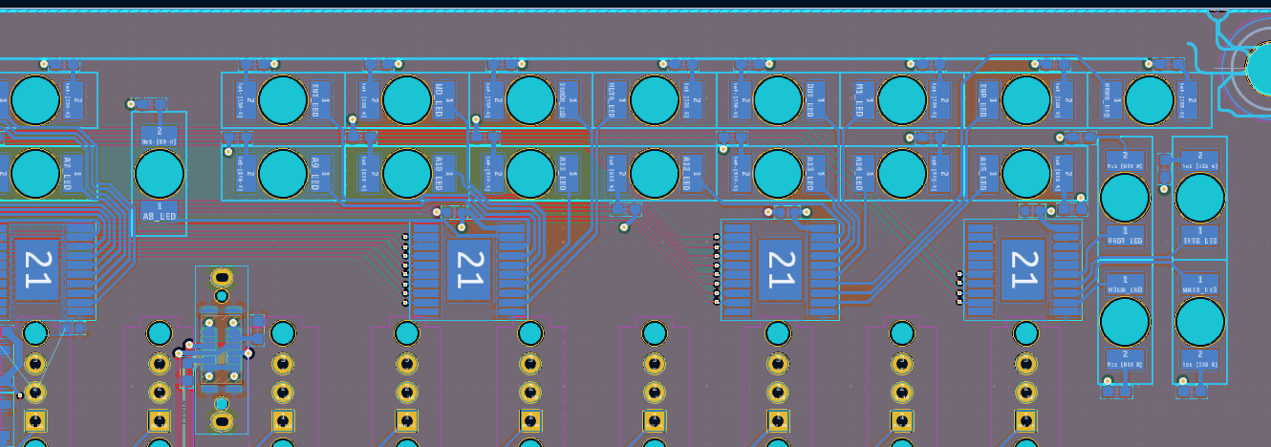
Task: Select the HOLDA_LED pad
Action: pyautogui.click(x=1125, y=285)
